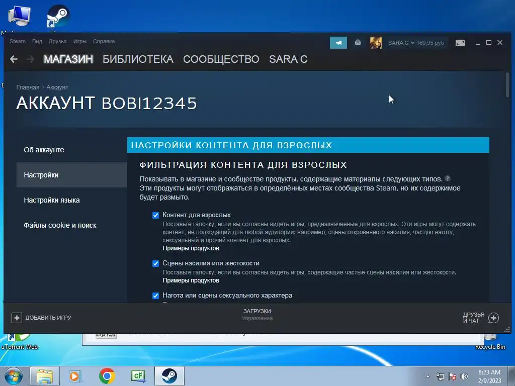This screenshot has width=515, height=386.
Task: Go forward with the right arrow
Action: pyautogui.click(x=30, y=59)
